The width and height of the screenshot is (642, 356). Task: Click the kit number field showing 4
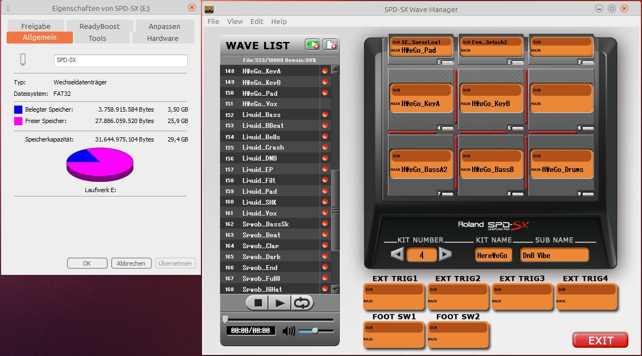tap(421, 255)
